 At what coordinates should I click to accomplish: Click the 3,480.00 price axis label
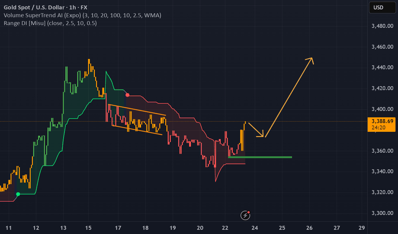[382, 26]
